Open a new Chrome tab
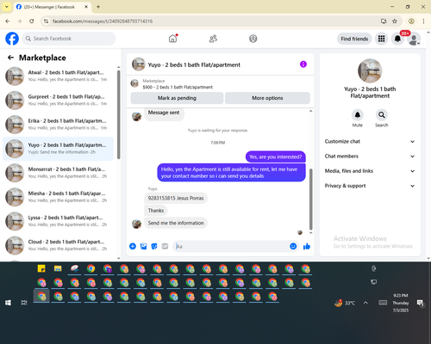Image resolution: width=431 pixels, height=344 pixels. point(98,7)
